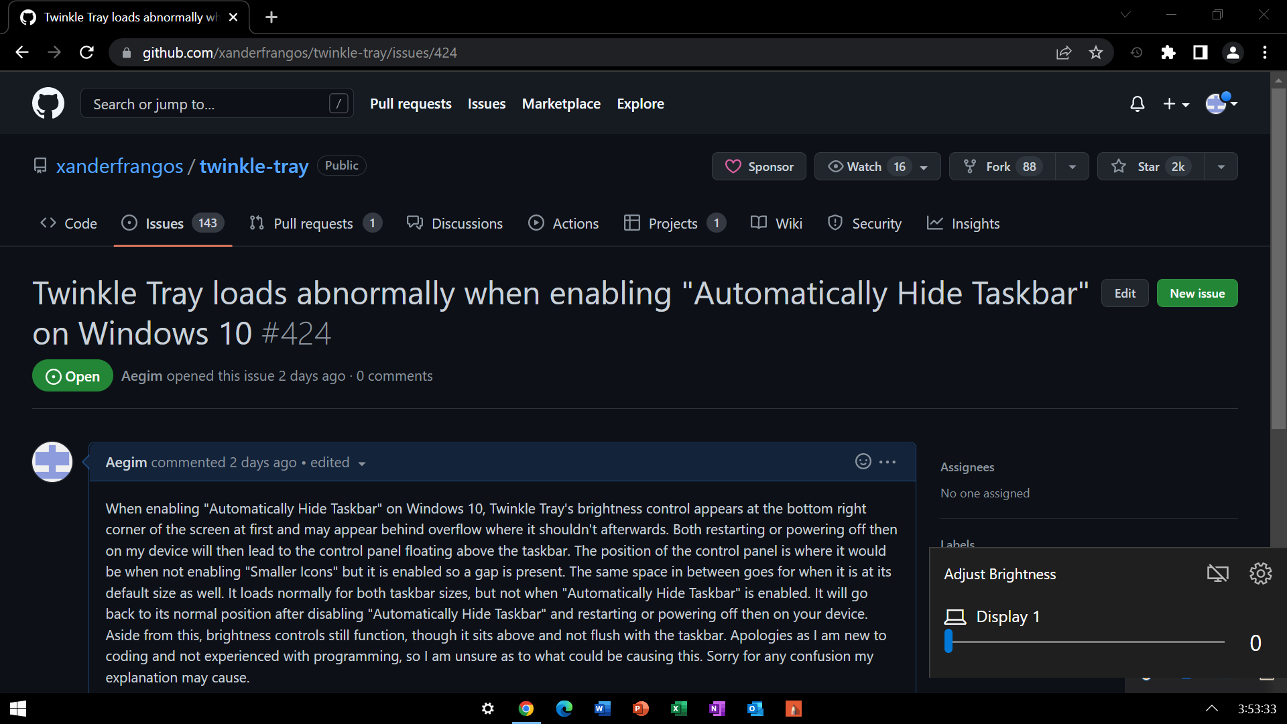Click the GitHub home logo
Image resolution: width=1287 pixels, height=724 pixels.
48,103
